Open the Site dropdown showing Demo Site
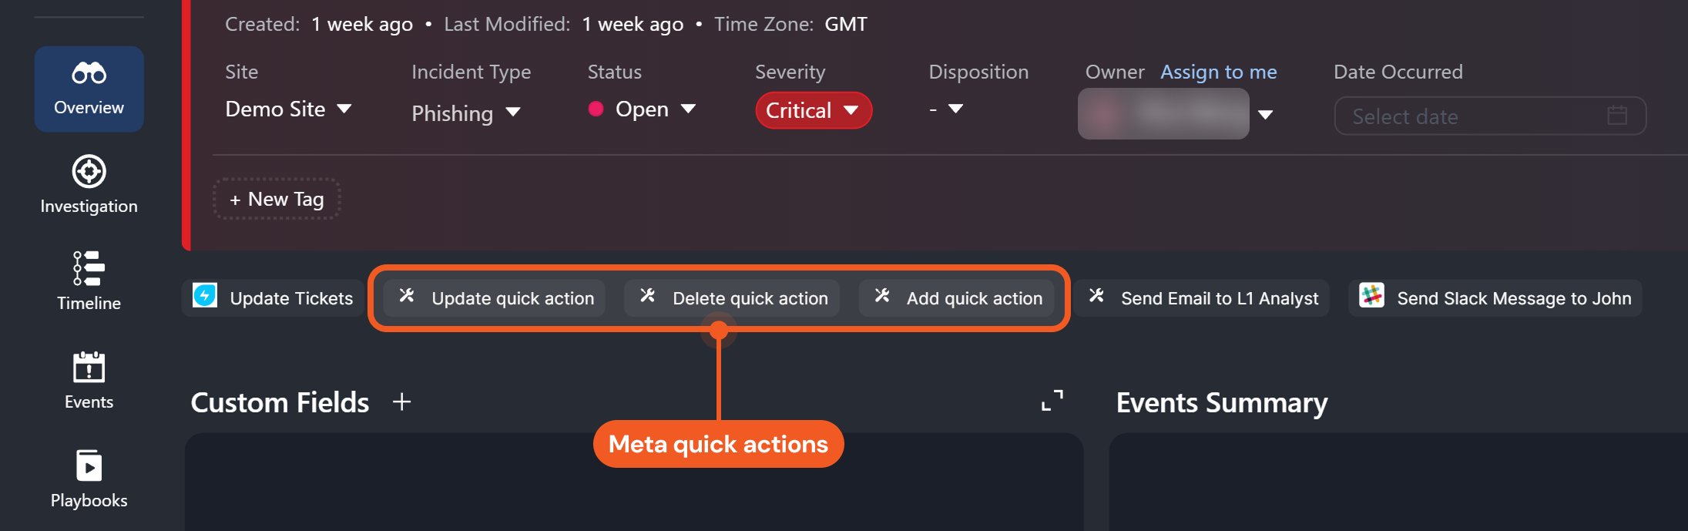This screenshot has width=1688, height=531. click(288, 109)
